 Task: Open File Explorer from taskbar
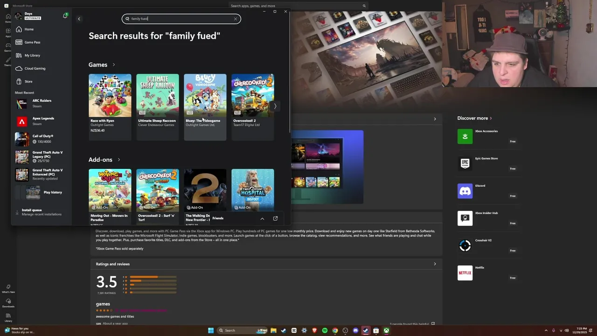click(x=273, y=330)
